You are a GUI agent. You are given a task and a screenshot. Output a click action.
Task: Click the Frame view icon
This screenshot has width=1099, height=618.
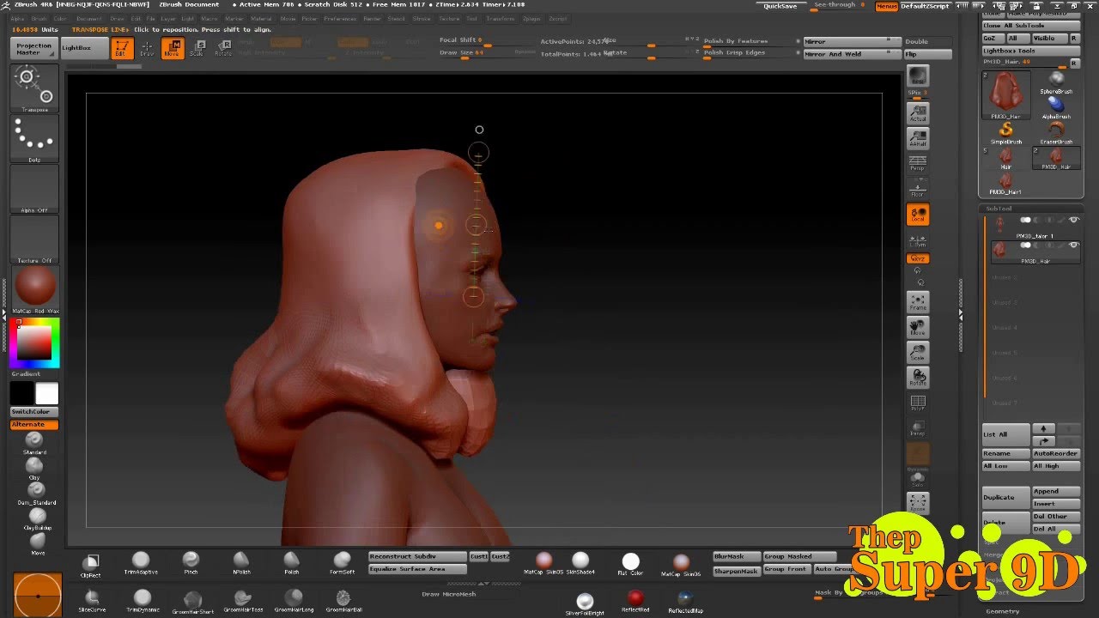click(918, 302)
